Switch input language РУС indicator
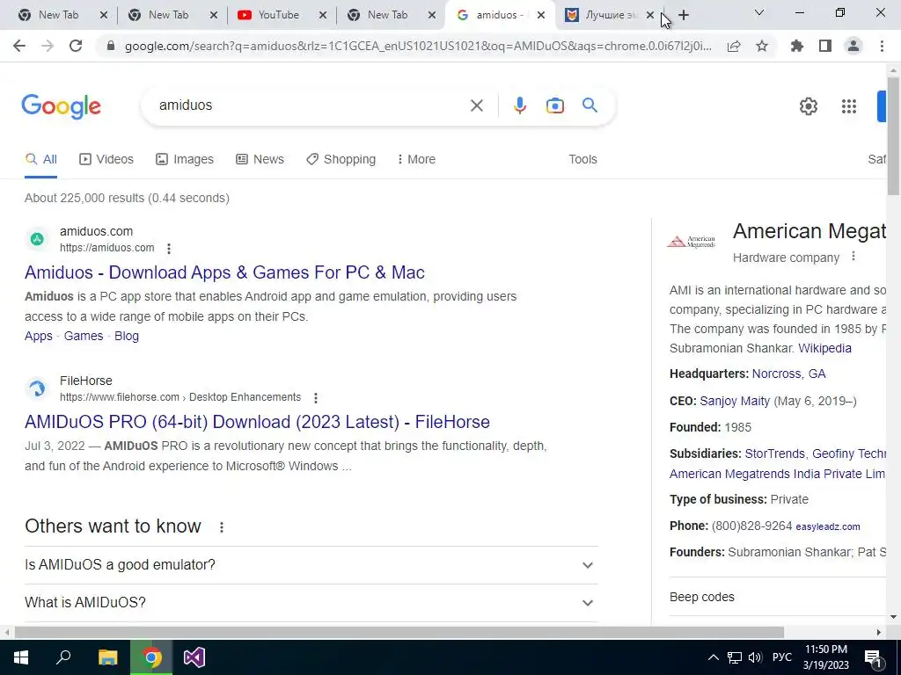 (781, 657)
